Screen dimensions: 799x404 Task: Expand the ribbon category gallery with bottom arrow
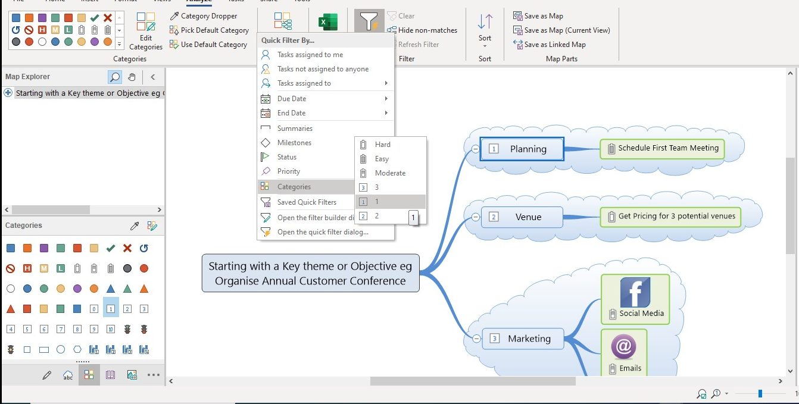(x=120, y=43)
